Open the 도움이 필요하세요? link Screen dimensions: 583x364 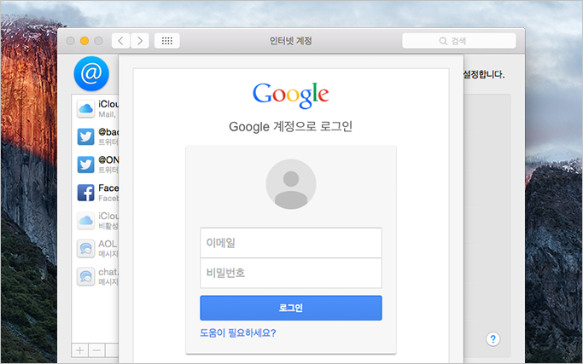pos(238,332)
